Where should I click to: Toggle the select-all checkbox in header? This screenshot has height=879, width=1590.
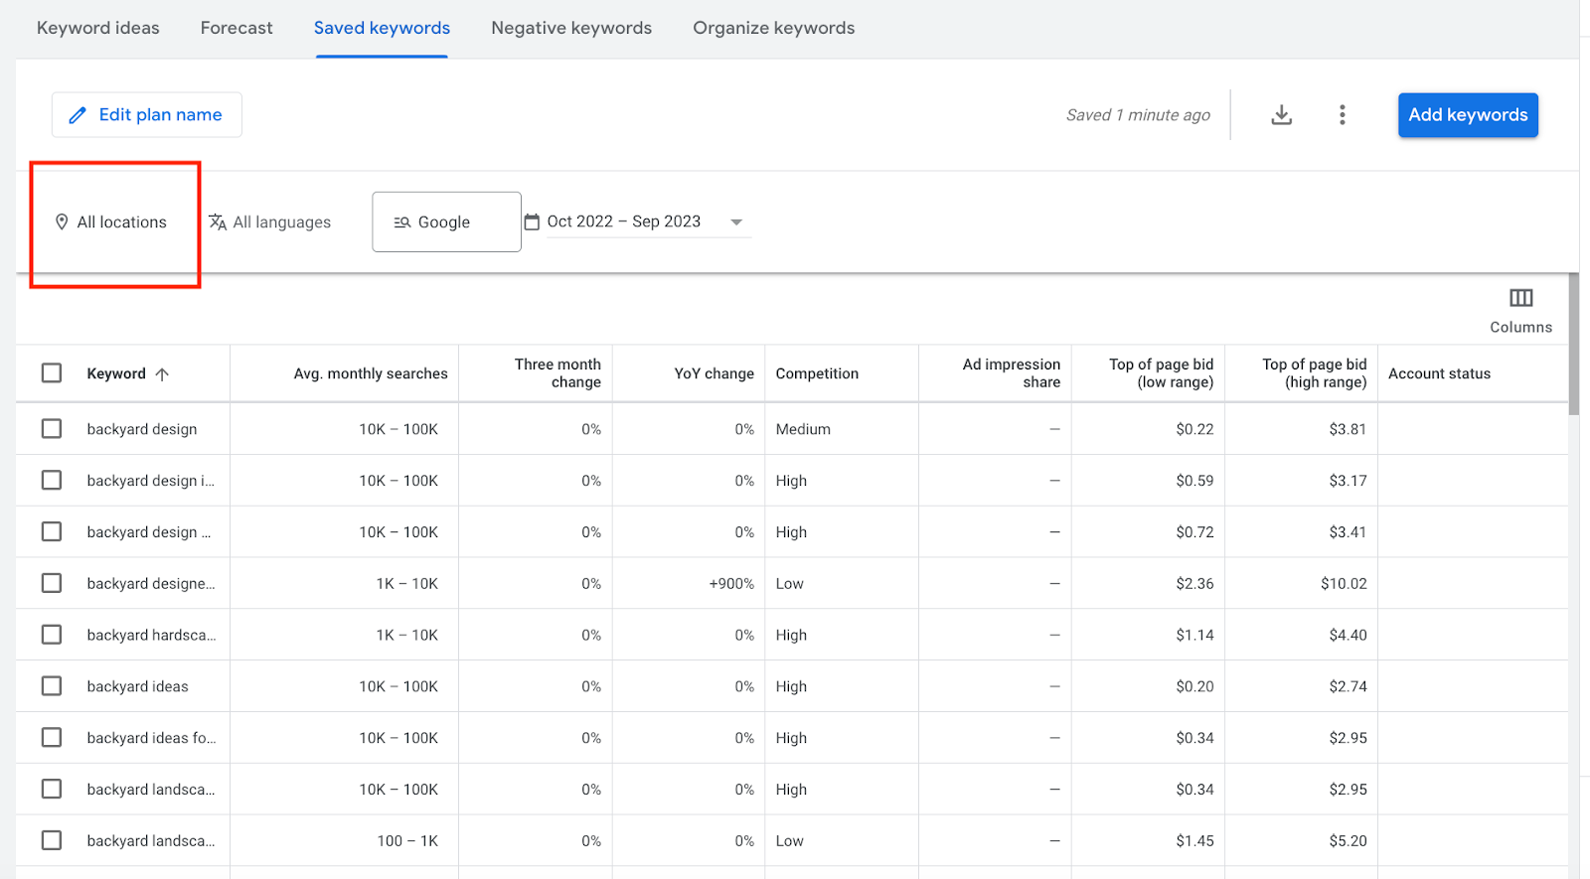pyautogui.click(x=52, y=373)
